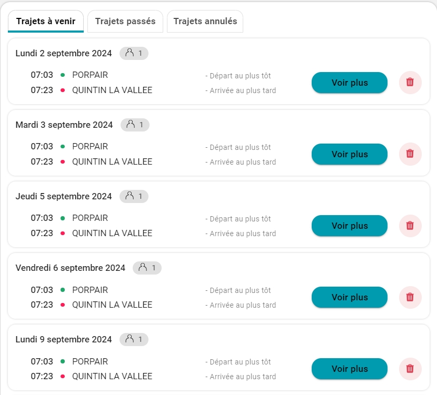Click passenger count badge on Mardi 3 septembre
Image resolution: width=437 pixels, height=395 pixels.
point(135,125)
